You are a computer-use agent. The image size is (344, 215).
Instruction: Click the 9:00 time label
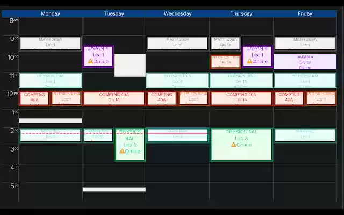click(x=13, y=39)
